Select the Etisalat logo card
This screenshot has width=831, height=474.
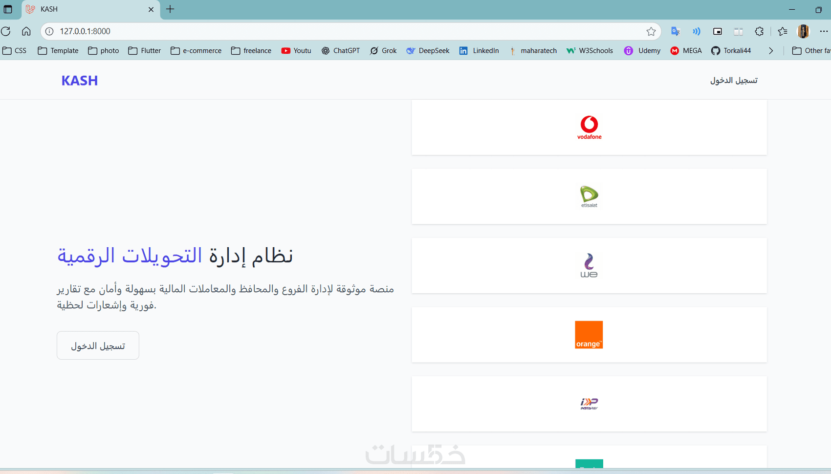click(589, 196)
